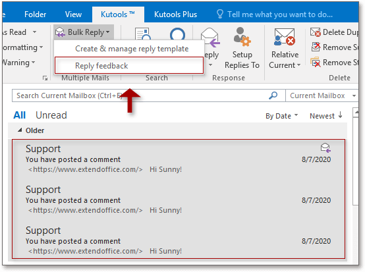Expand the Warning dropdown

18,63
